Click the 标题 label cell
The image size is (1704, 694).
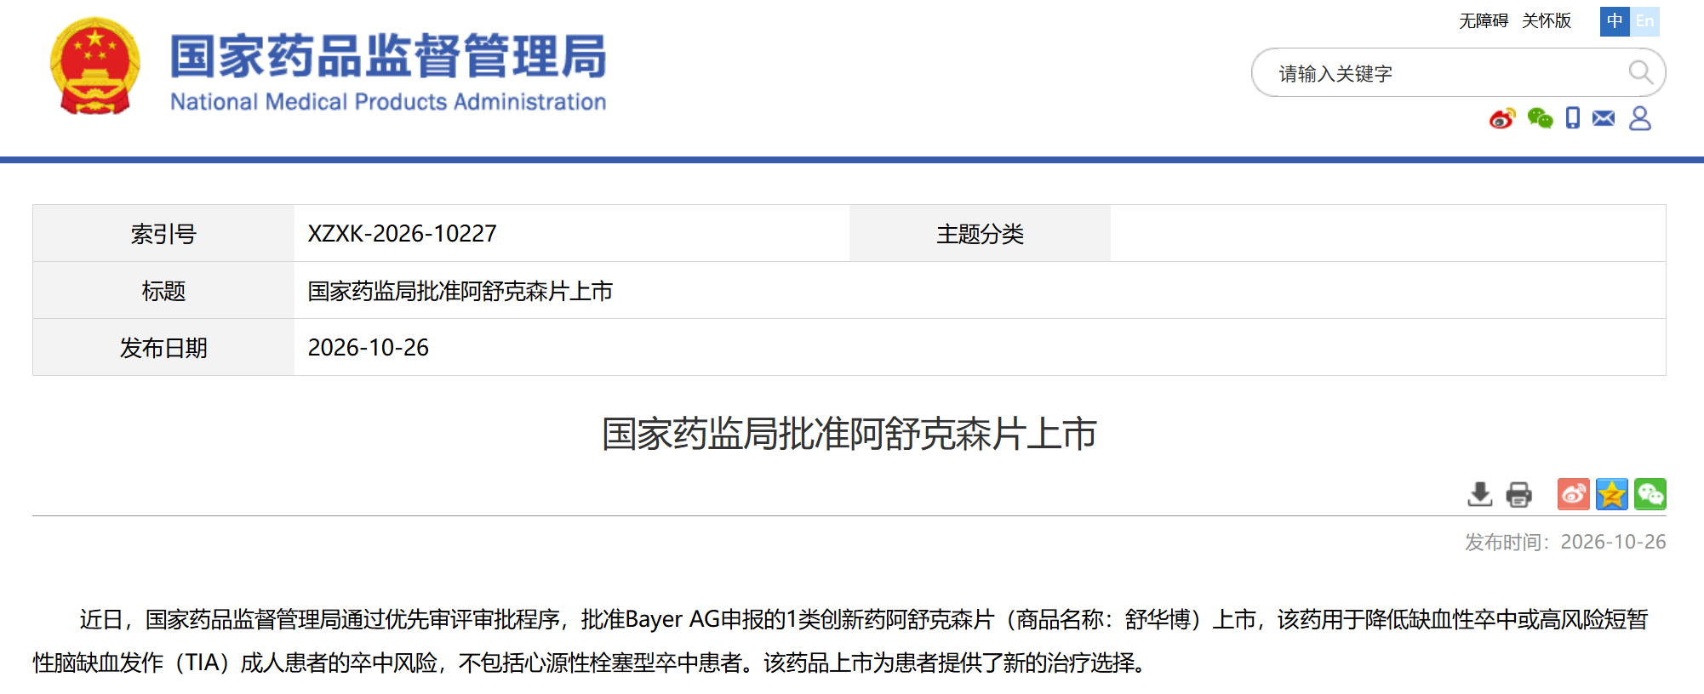click(x=163, y=291)
